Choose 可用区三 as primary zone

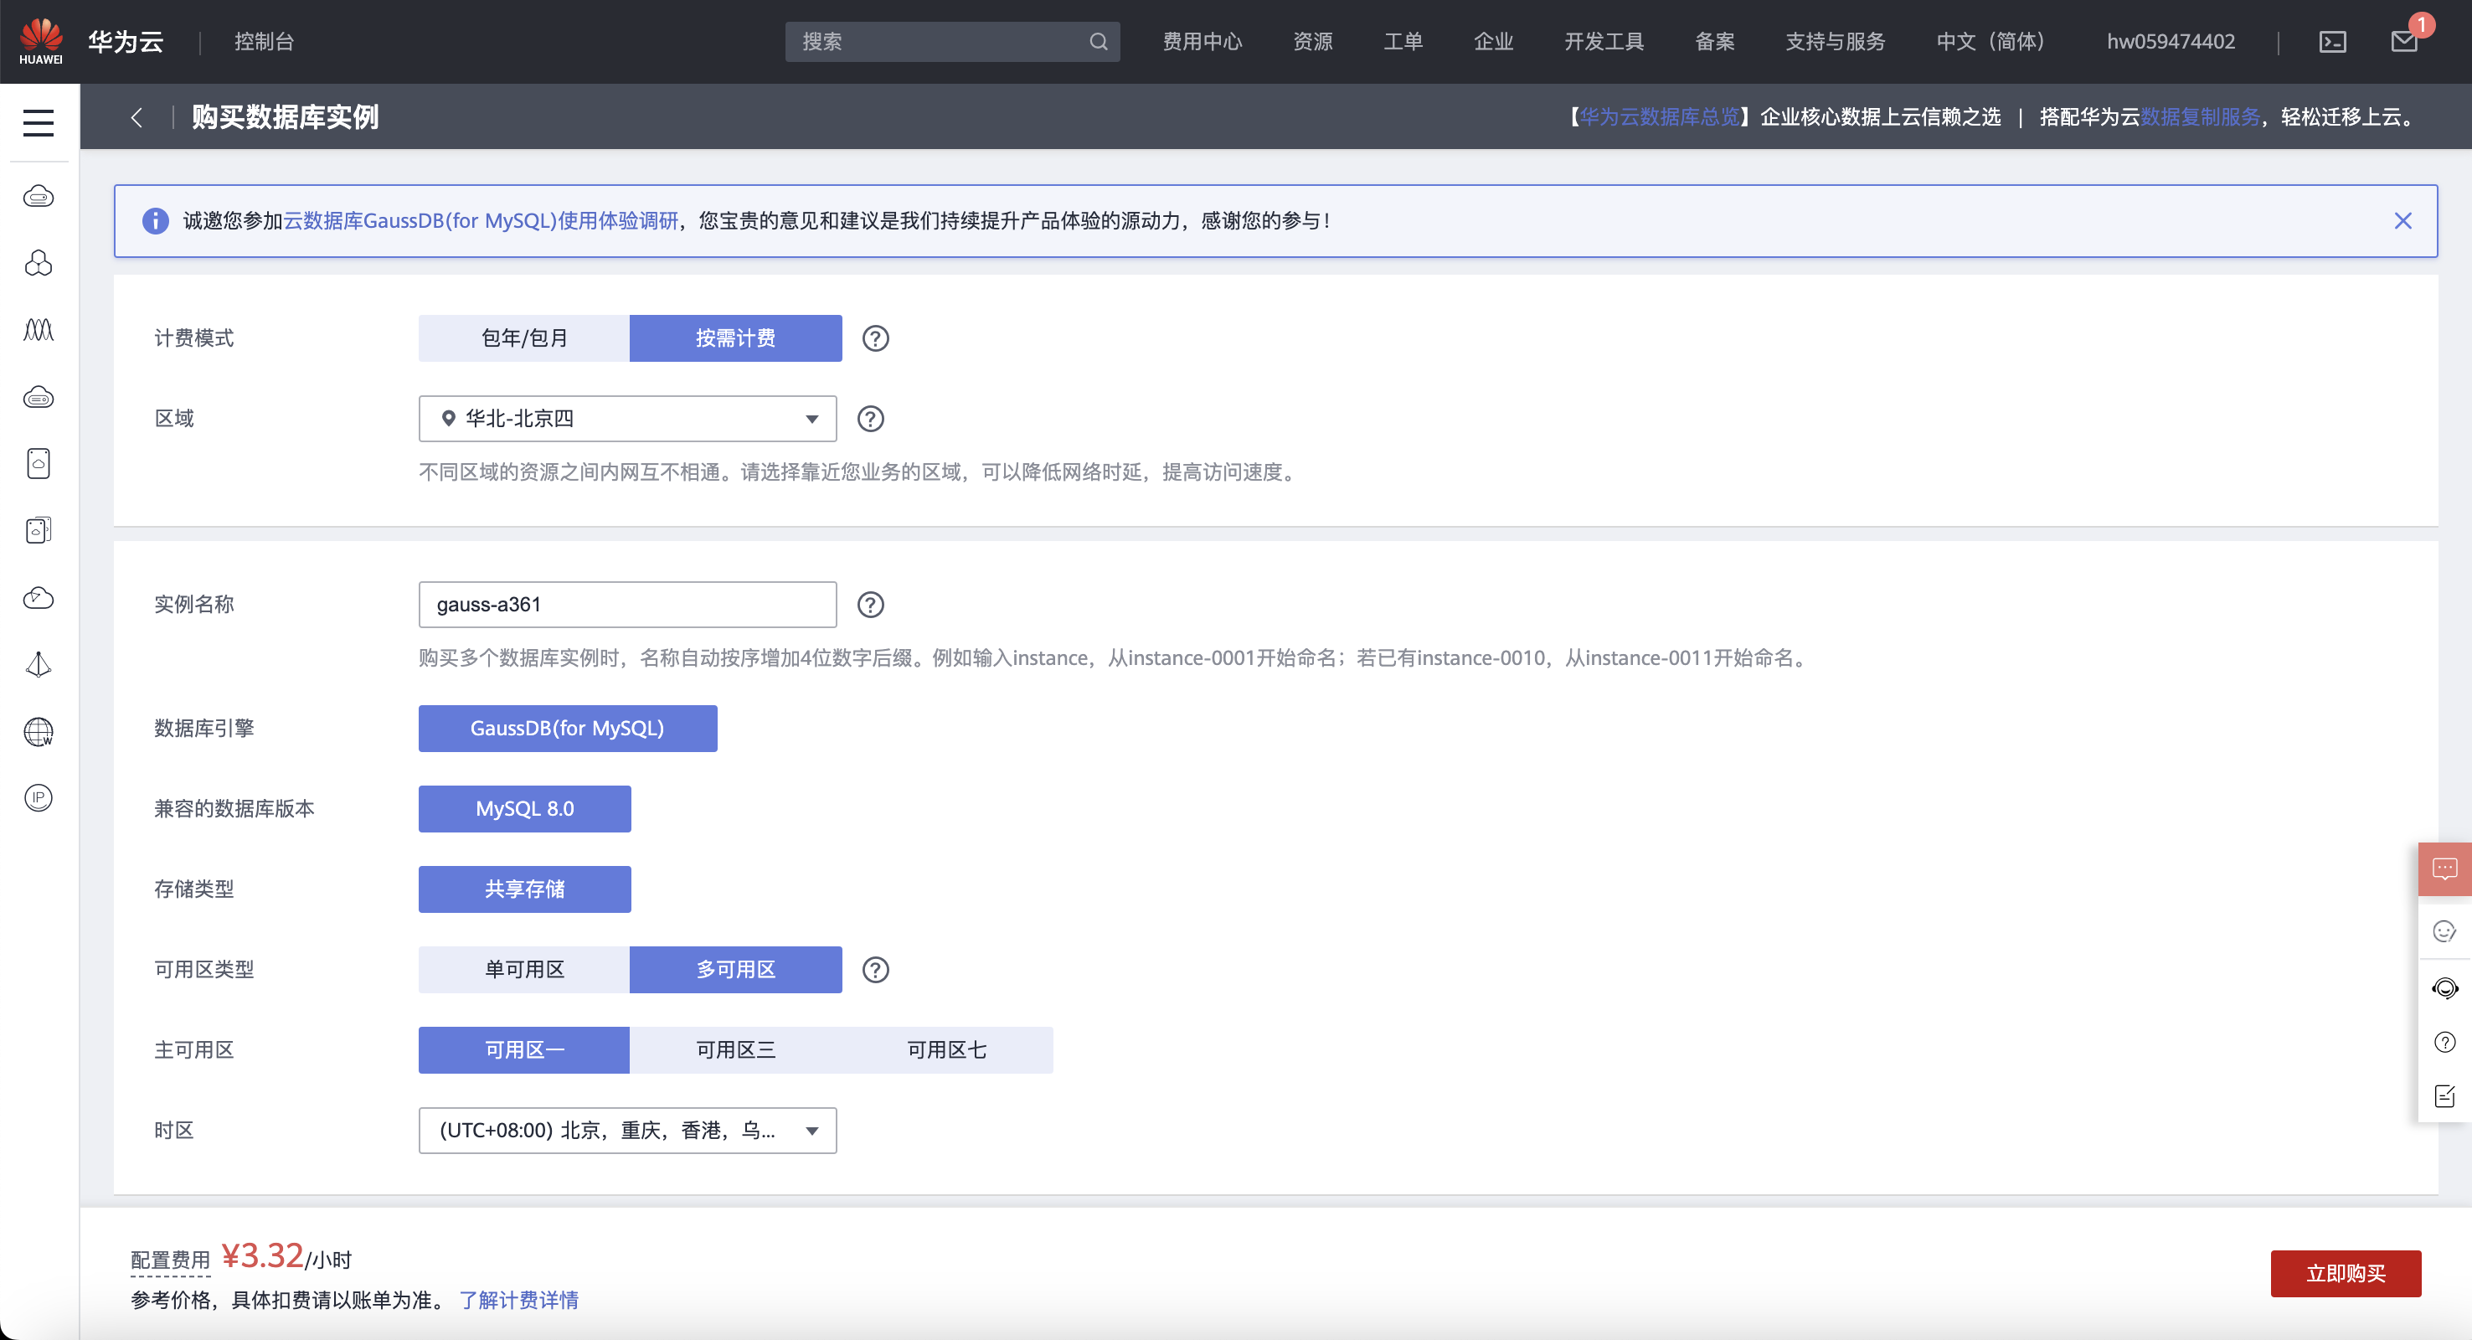(x=735, y=1050)
